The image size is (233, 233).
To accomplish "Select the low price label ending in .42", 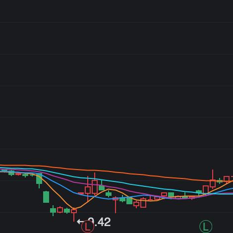I will pyautogui.click(x=99, y=222).
